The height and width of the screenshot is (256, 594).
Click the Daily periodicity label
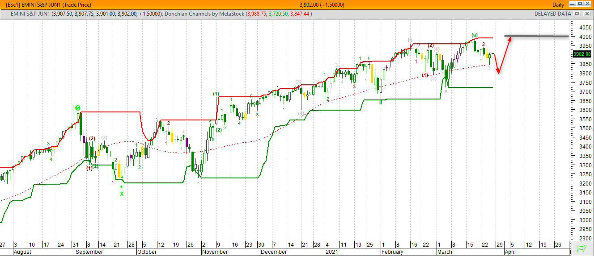(558, 4)
